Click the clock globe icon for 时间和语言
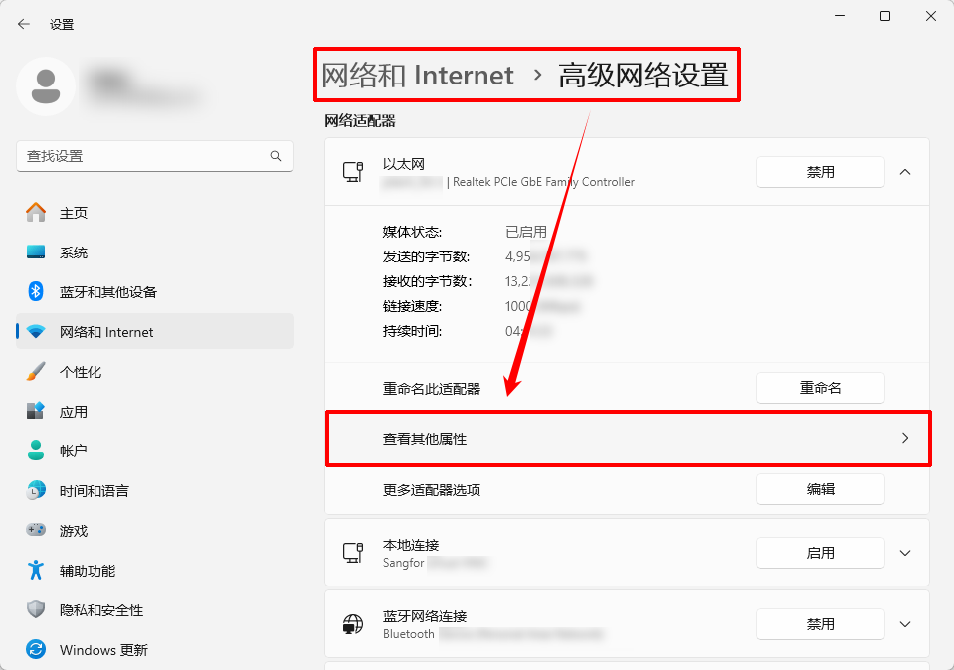This screenshot has width=954, height=670. [x=36, y=491]
